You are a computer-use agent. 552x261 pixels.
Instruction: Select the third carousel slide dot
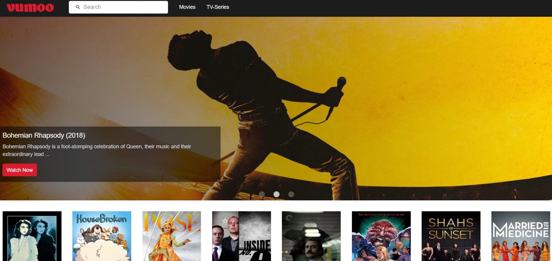[291, 194]
